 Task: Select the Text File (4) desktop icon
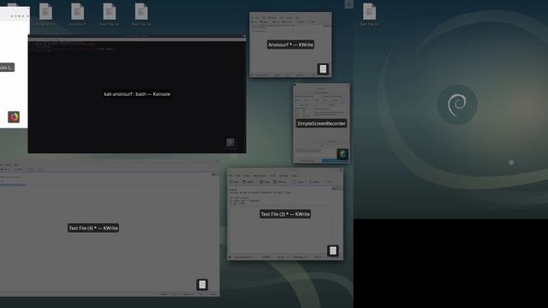click(141, 15)
